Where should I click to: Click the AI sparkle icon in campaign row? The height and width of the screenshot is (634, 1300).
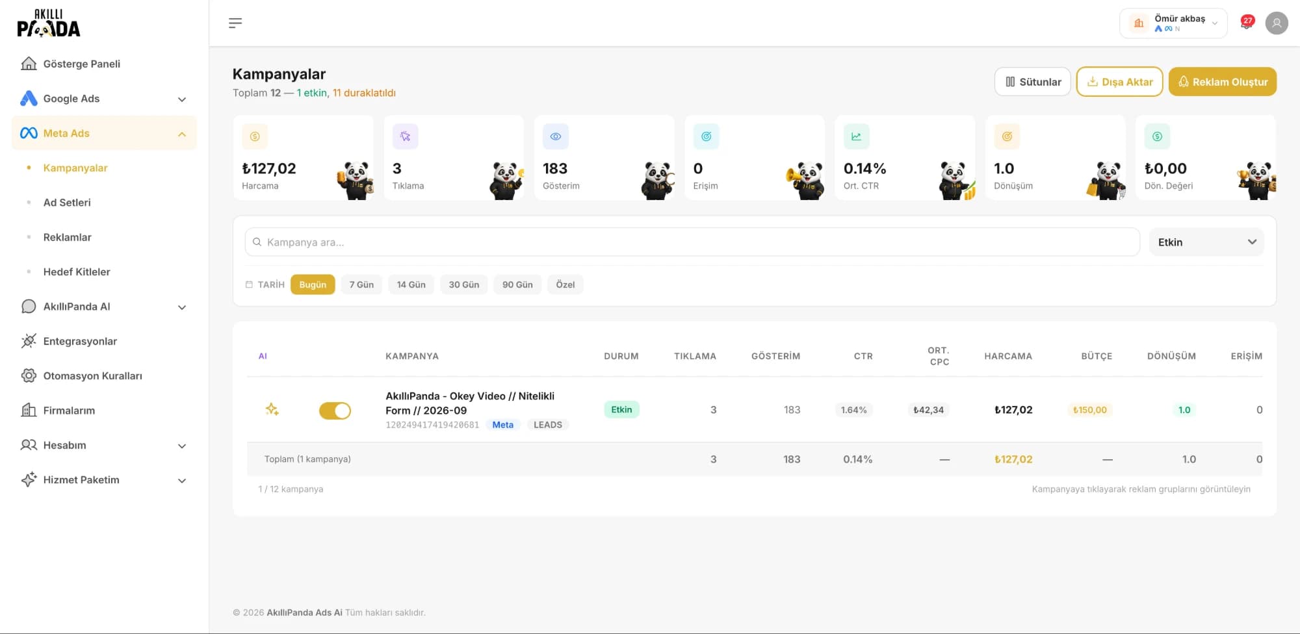point(272,409)
